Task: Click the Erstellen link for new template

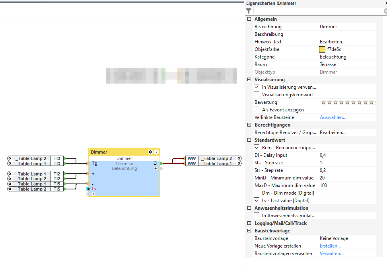Action: 330,246
